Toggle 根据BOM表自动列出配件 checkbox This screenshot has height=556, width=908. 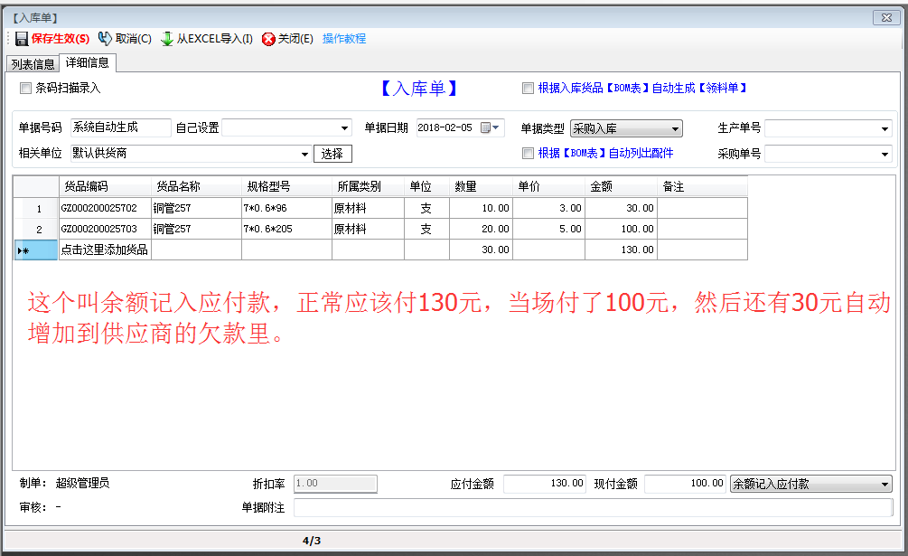click(x=528, y=154)
